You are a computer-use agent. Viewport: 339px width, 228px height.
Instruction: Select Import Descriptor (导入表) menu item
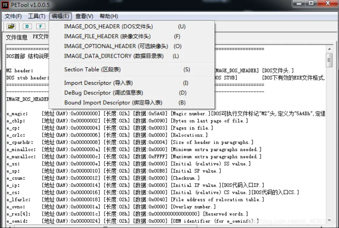click(132, 83)
